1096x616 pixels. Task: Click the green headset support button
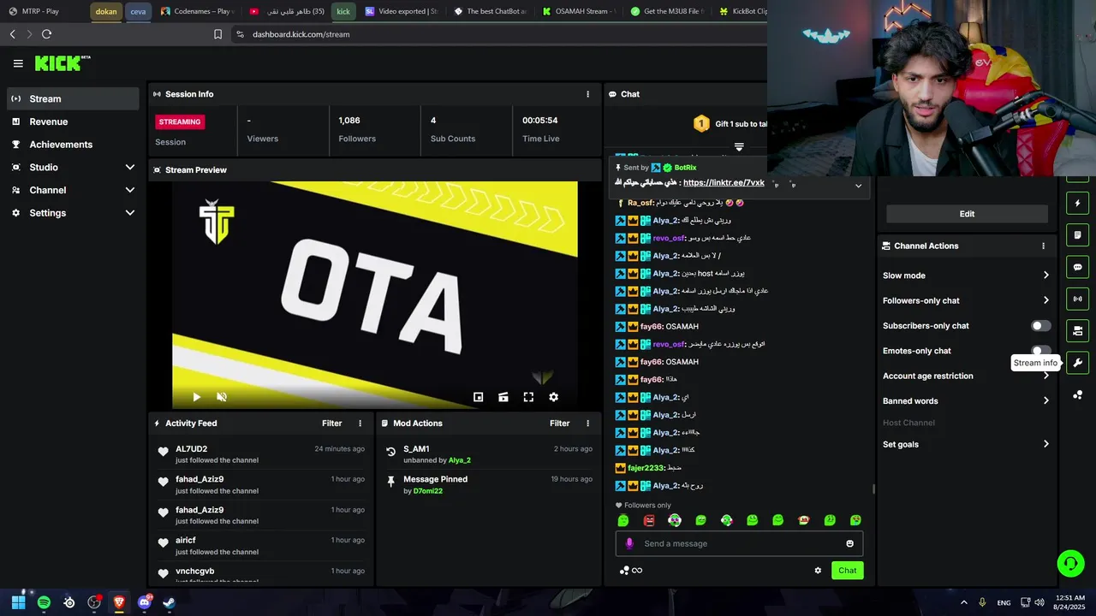pos(1070,563)
